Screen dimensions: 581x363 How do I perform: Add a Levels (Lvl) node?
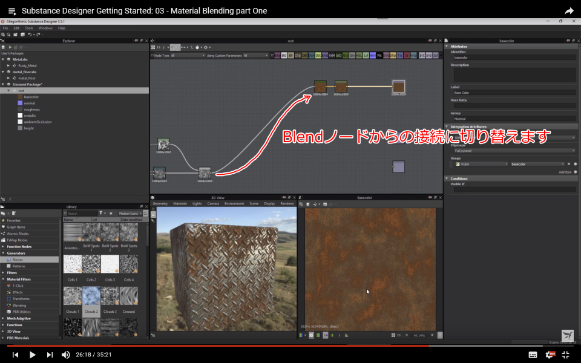click(x=366, y=56)
